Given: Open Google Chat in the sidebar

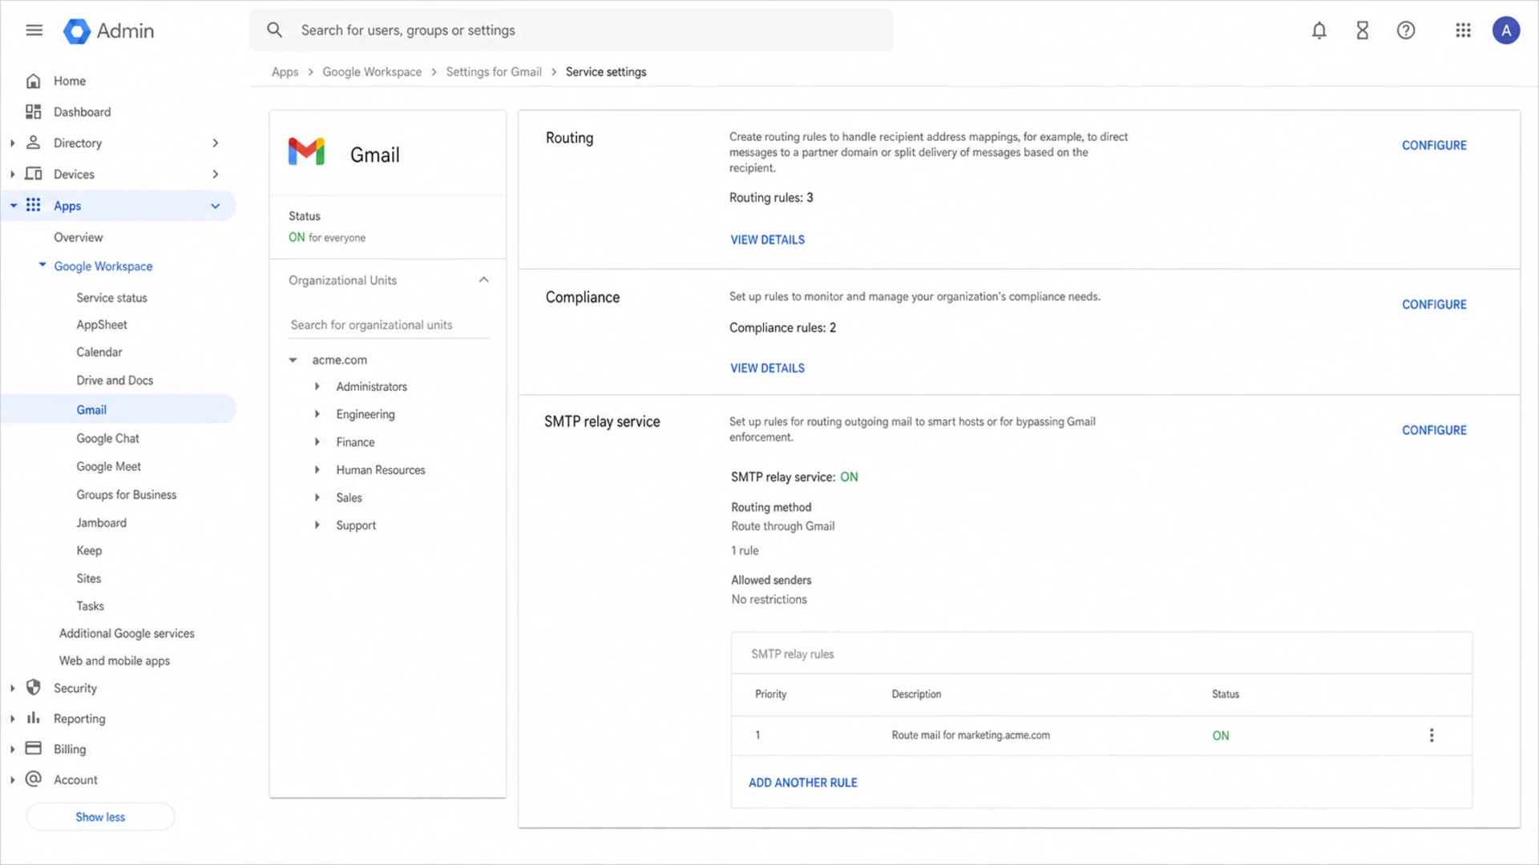Looking at the screenshot, I should point(107,438).
